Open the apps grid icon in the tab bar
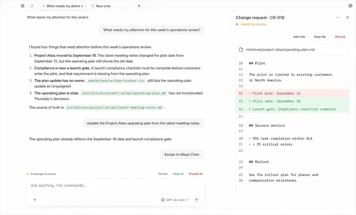356x215 pixels. (x=23, y=6)
